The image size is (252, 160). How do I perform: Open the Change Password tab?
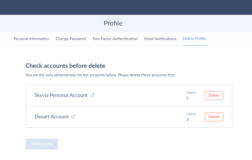71,39
